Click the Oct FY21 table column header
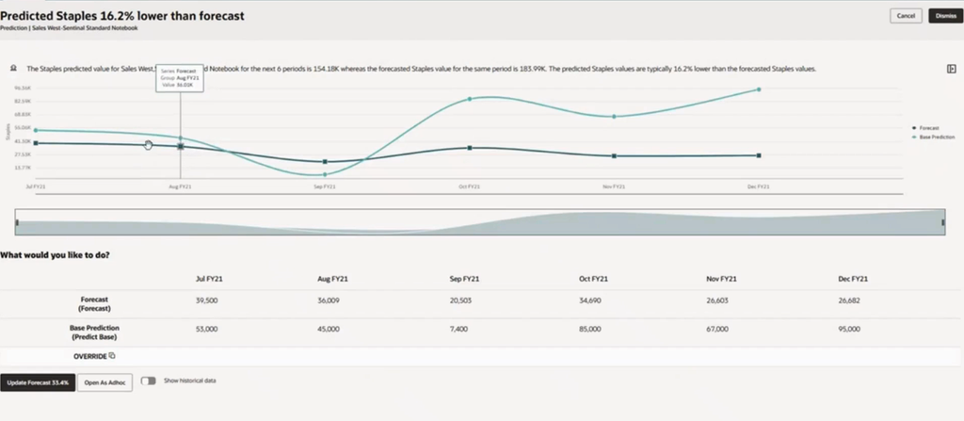964x421 pixels. click(593, 279)
